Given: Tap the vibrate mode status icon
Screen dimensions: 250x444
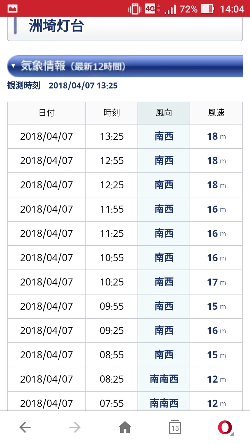Looking at the screenshot, I should coord(135,9).
